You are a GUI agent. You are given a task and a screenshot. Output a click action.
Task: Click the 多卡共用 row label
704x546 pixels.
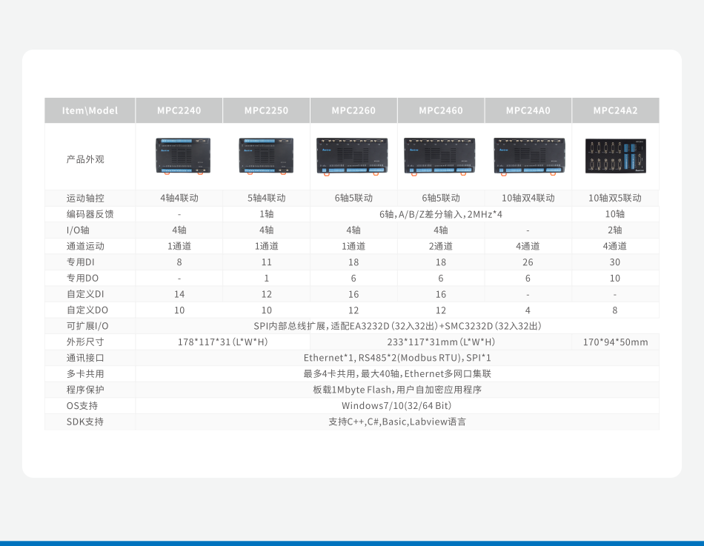click(85, 374)
